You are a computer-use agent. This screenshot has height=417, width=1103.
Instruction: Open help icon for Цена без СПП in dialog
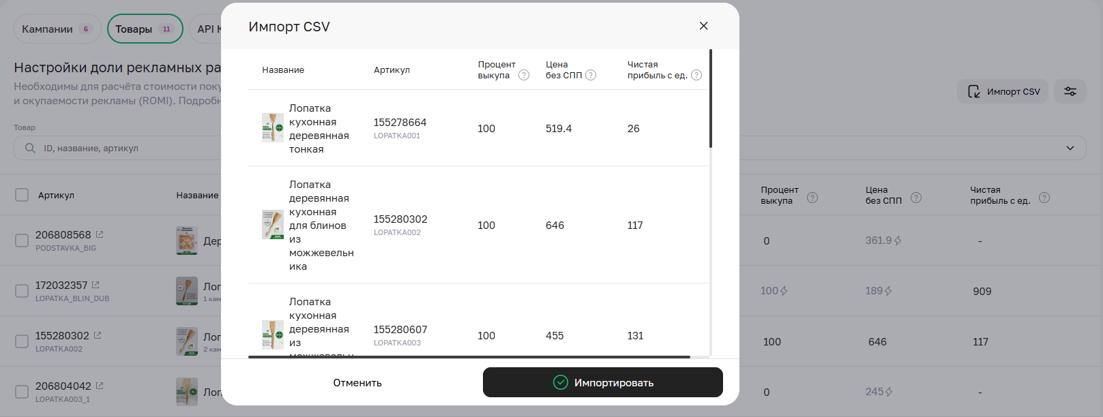click(591, 75)
